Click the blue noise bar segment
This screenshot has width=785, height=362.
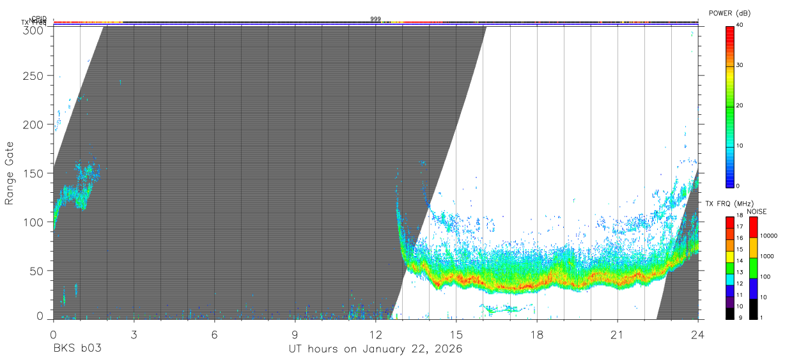[x=753, y=289]
